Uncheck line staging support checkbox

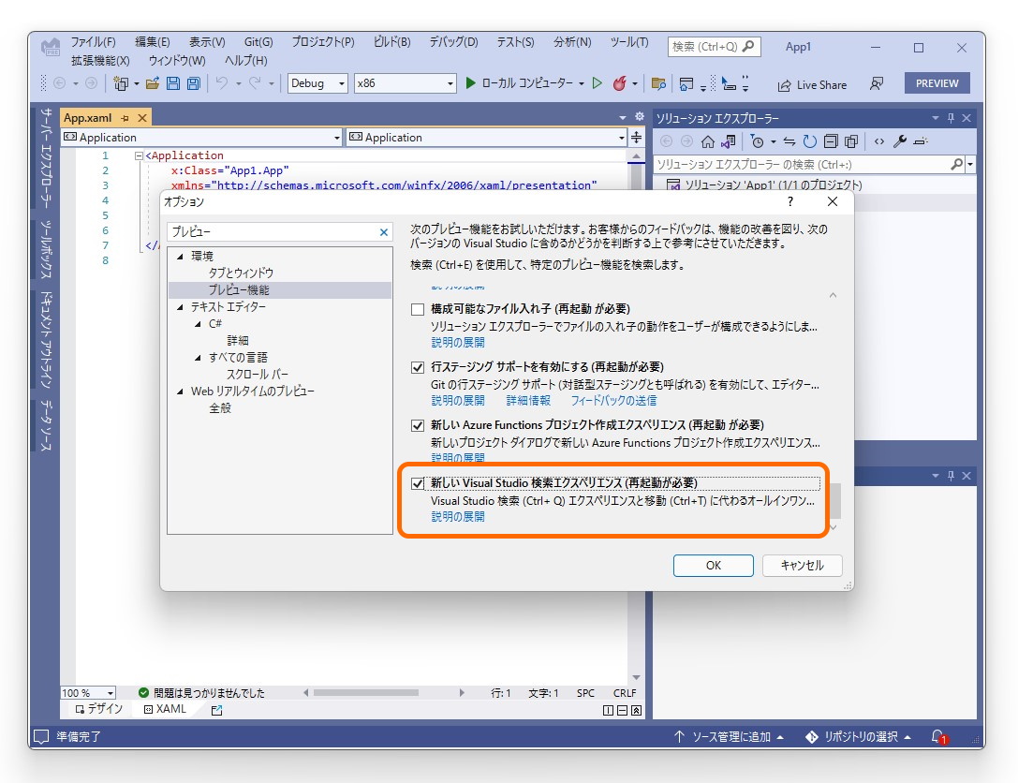tap(418, 367)
